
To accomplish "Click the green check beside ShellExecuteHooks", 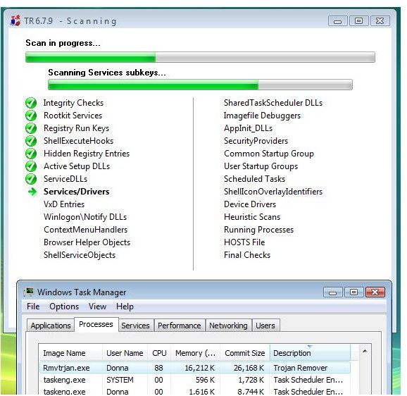I will 31,141.
